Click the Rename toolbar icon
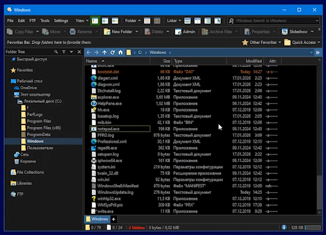326x235 pixels. (72, 32)
